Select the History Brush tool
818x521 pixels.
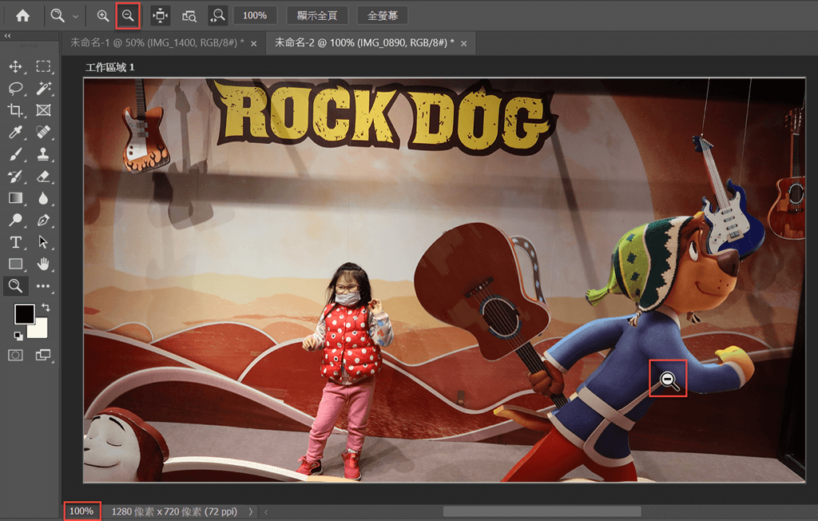point(16,177)
